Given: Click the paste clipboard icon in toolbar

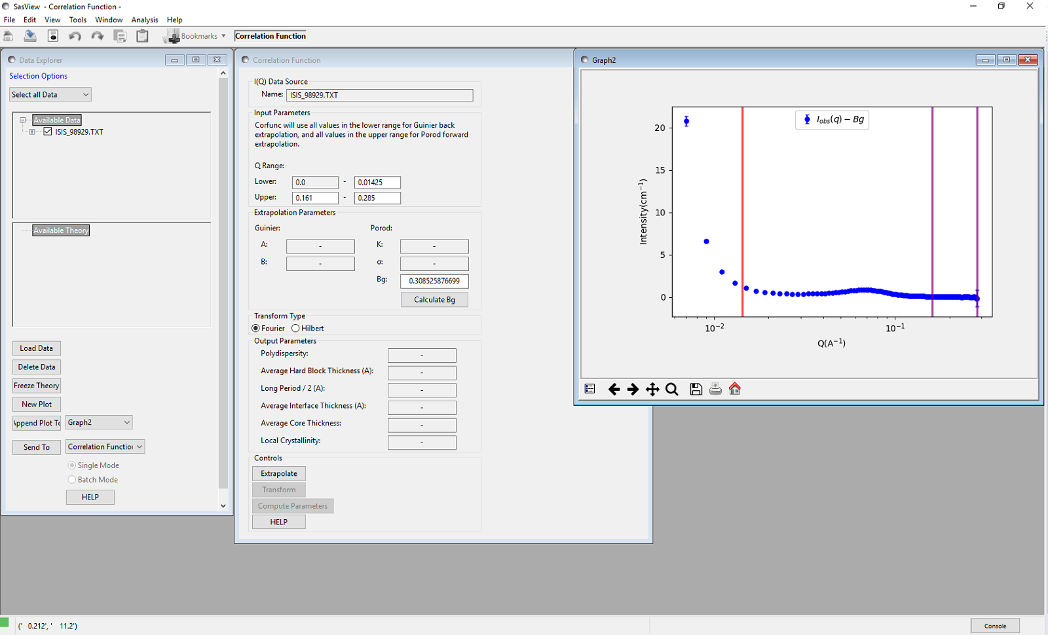Looking at the screenshot, I should tap(142, 36).
